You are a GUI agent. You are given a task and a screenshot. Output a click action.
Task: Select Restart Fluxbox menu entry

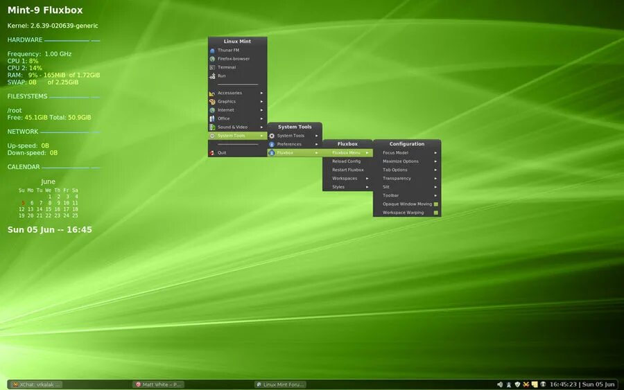(x=347, y=170)
